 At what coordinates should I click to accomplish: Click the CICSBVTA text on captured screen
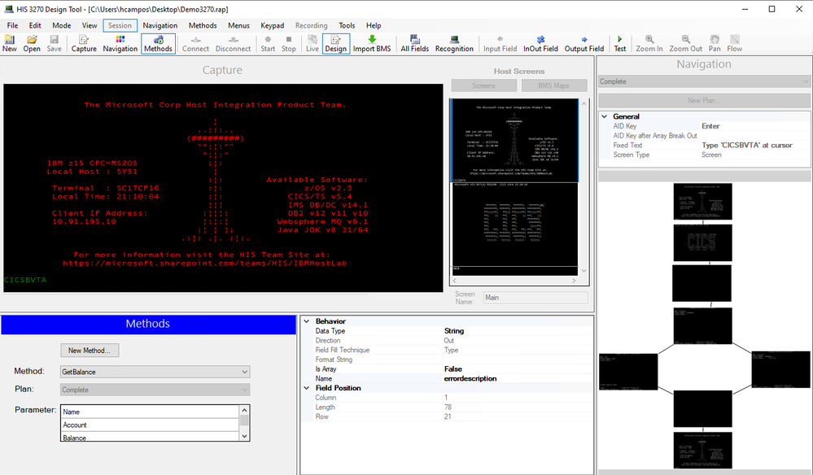tap(25, 280)
